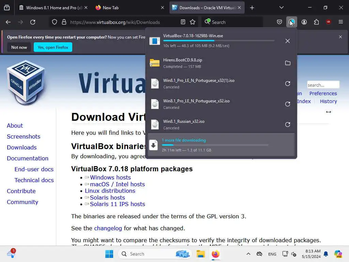349x262 pixels.
Task: Click the Solaris hosts link
Action: tap(107, 198)
